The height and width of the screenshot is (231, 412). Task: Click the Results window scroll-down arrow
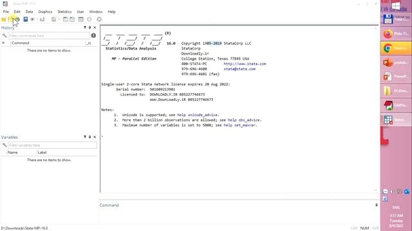point(375,190)
